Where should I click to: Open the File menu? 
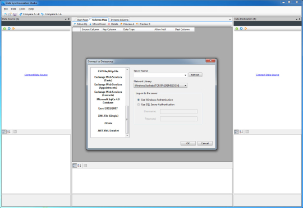tap(6, 9)
